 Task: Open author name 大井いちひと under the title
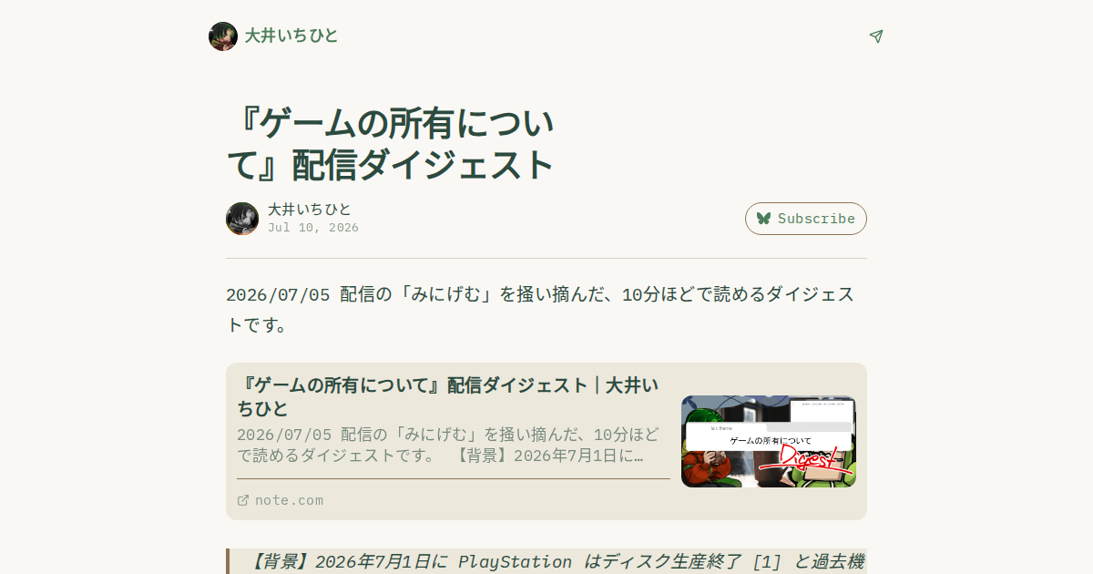tap(310, 210)
